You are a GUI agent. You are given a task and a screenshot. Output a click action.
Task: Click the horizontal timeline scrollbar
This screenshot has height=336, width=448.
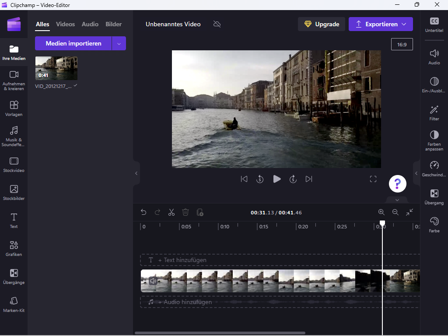tap(220, 333)
